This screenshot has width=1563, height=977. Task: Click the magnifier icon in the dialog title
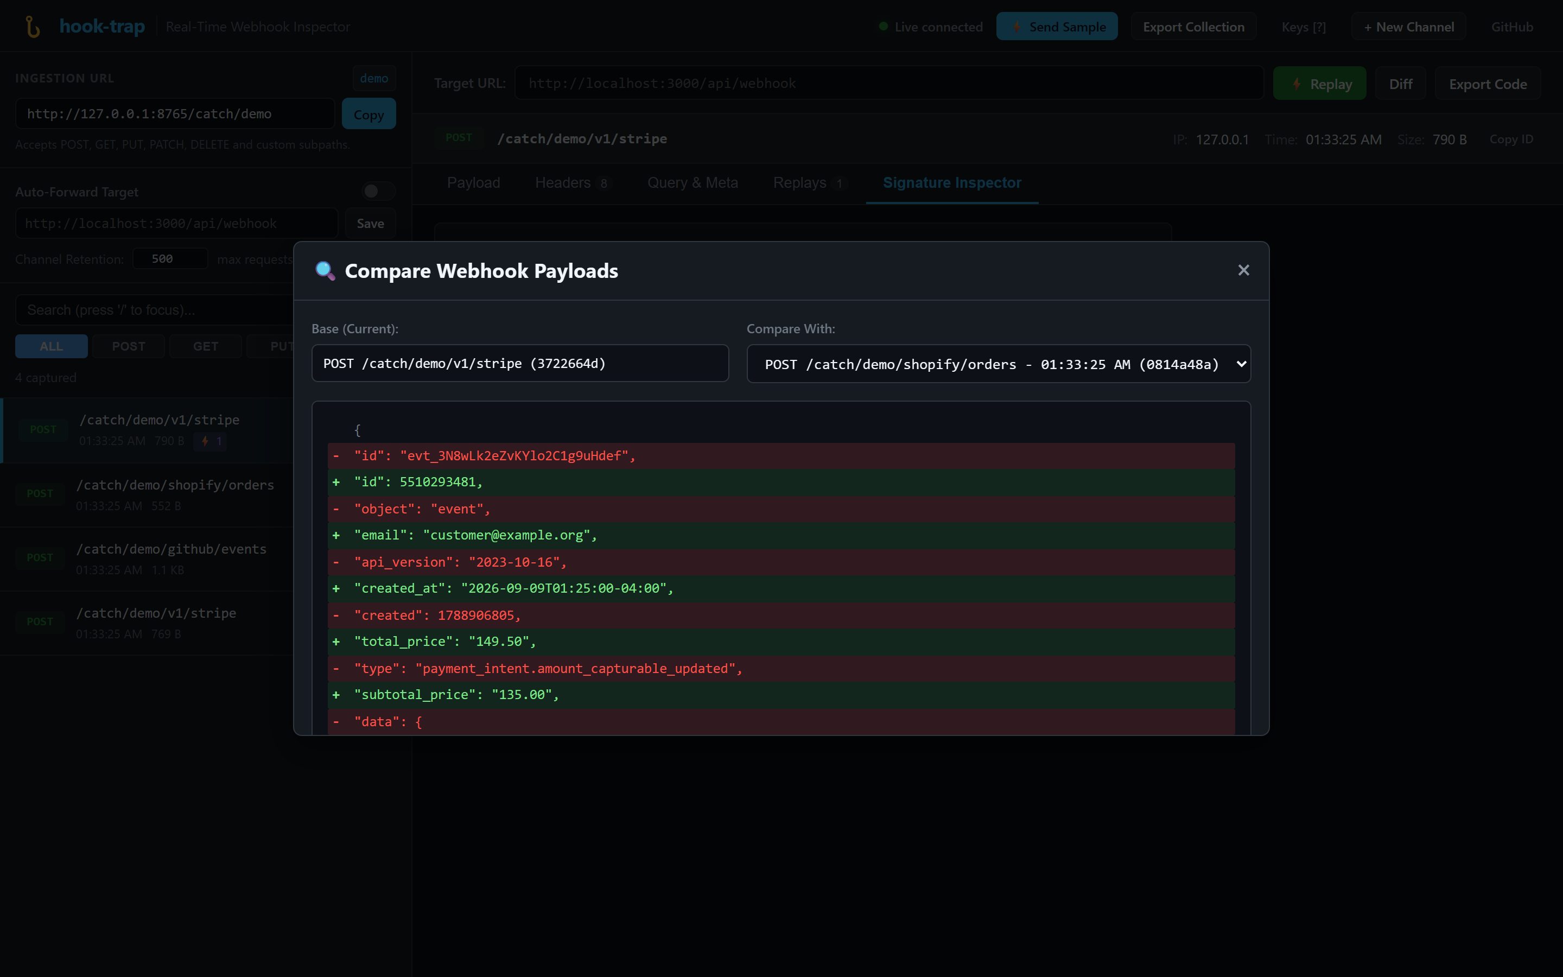click(325, 271)
